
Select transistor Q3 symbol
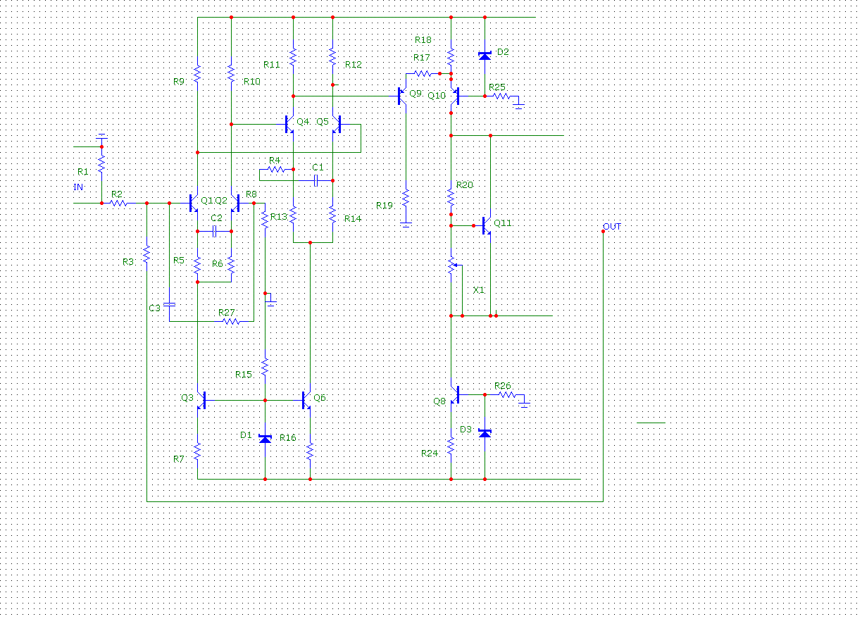(201, 400)
